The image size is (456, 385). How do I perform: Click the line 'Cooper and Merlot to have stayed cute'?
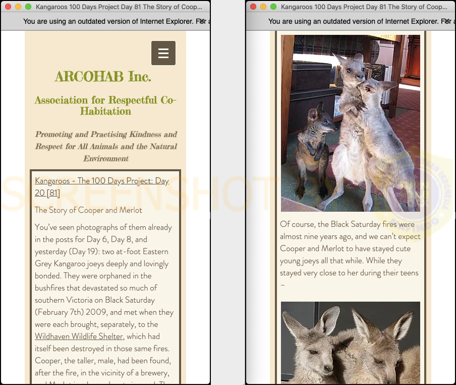[345, 249]
